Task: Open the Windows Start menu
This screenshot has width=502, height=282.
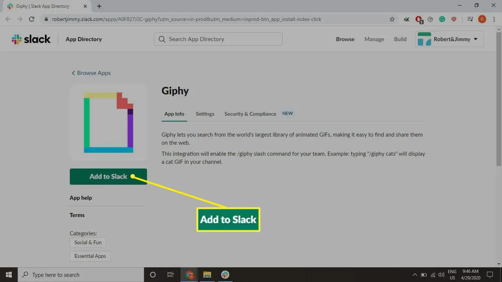Action: tap(9, 275)
